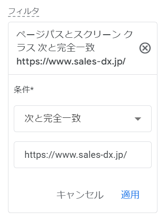Open the 次と完全一致 condition combo box
This screenshot has height=217, width=165.
83,119
